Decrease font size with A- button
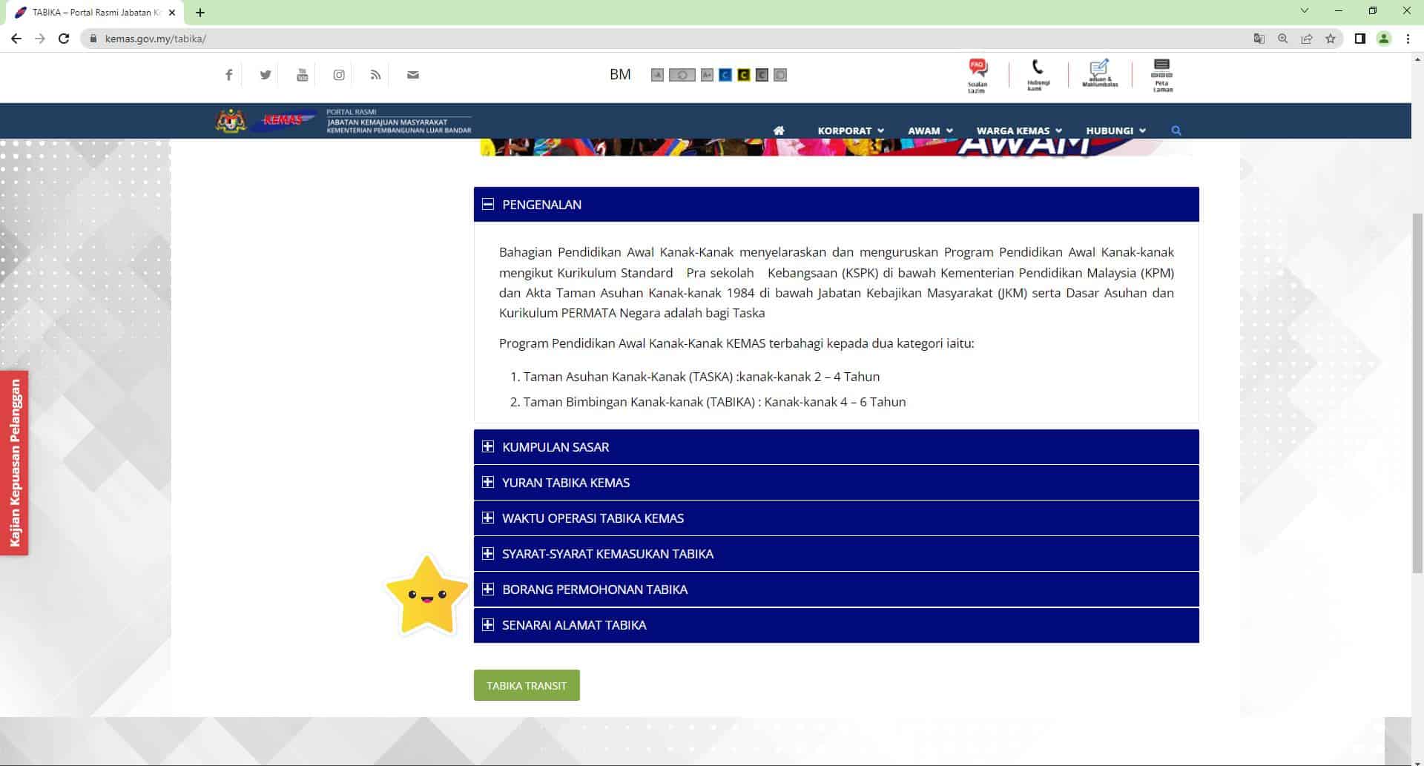This screenshot has width=1424, height=766. (x=657, y=75)
